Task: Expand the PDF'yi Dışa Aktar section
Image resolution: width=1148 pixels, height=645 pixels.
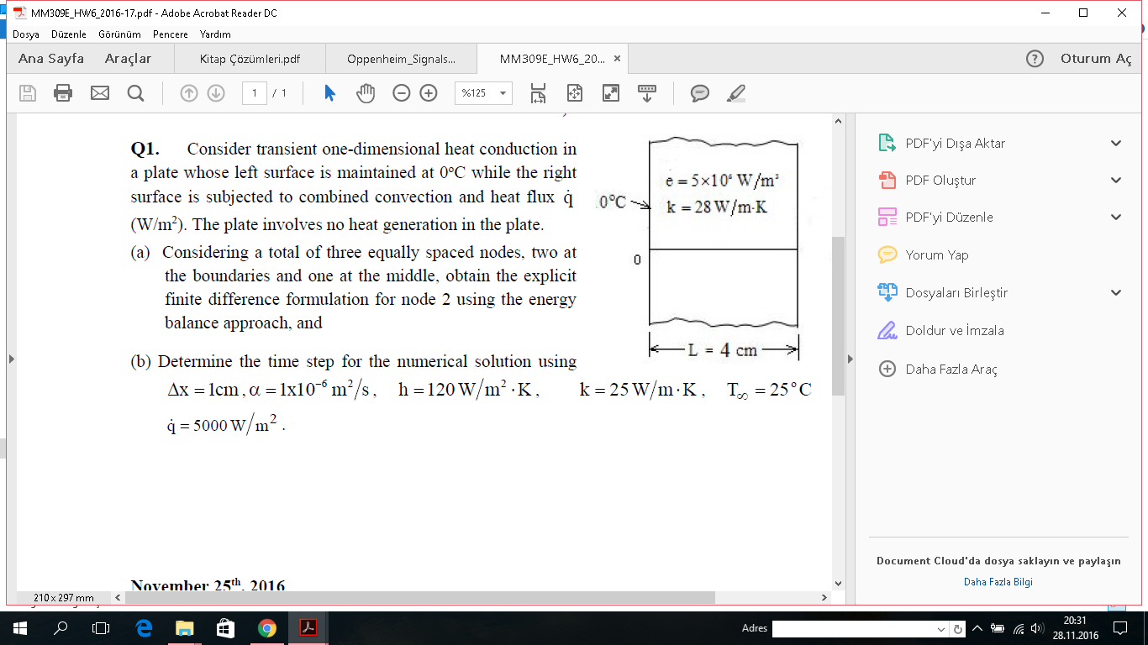Action: [x=1116, y=144]
